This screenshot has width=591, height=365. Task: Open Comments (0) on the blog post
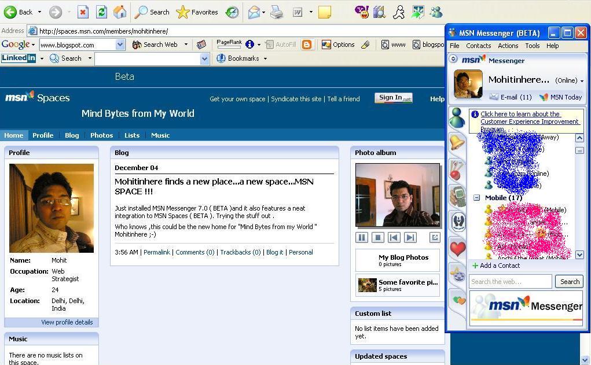[x=195, y=252]
